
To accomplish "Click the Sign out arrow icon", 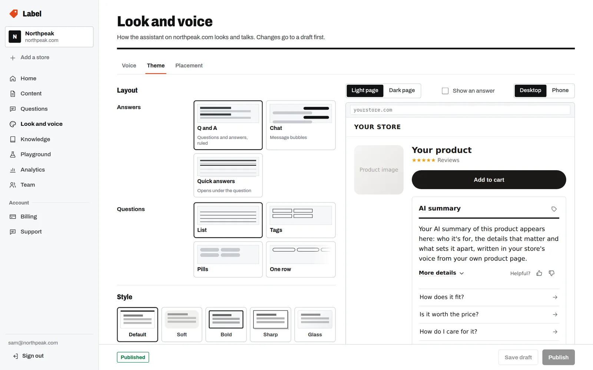I will tap(16, 356).
